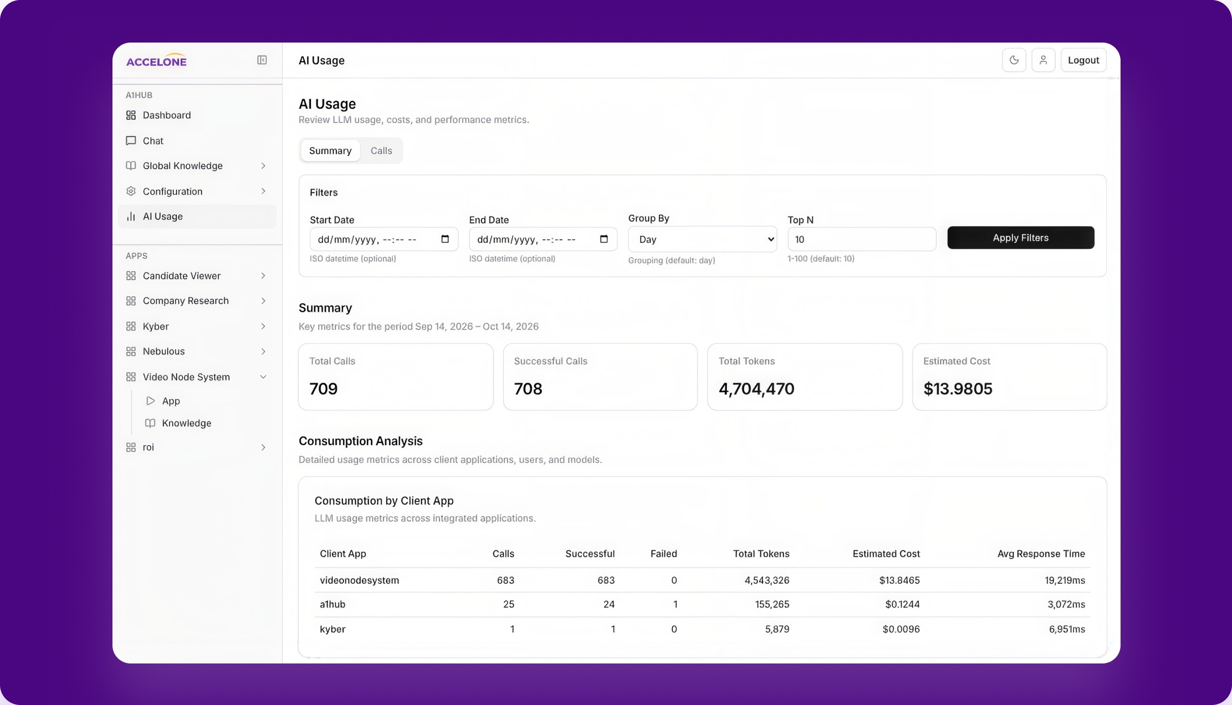Select AI Usage bar chart icon
Image resolution: width=1232 pixels, height=705 pixels.
(131, 216)
